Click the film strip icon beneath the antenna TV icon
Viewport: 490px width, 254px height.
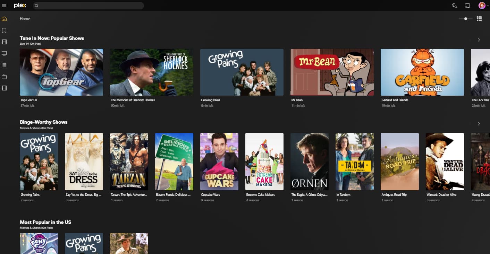[4, 88]
